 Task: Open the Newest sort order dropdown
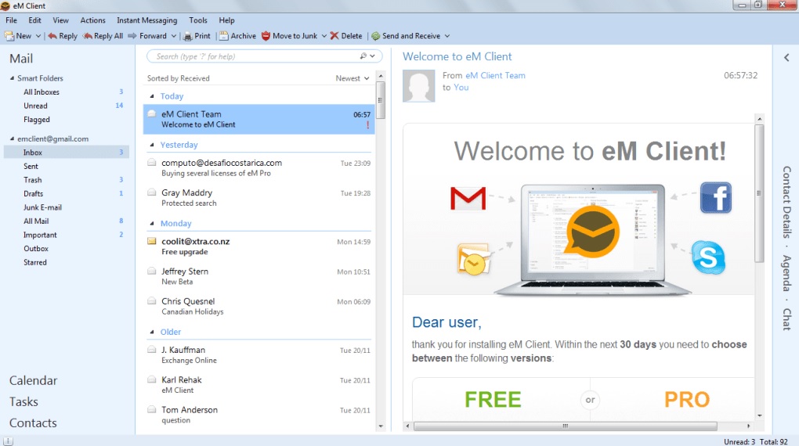click(352, 78)
